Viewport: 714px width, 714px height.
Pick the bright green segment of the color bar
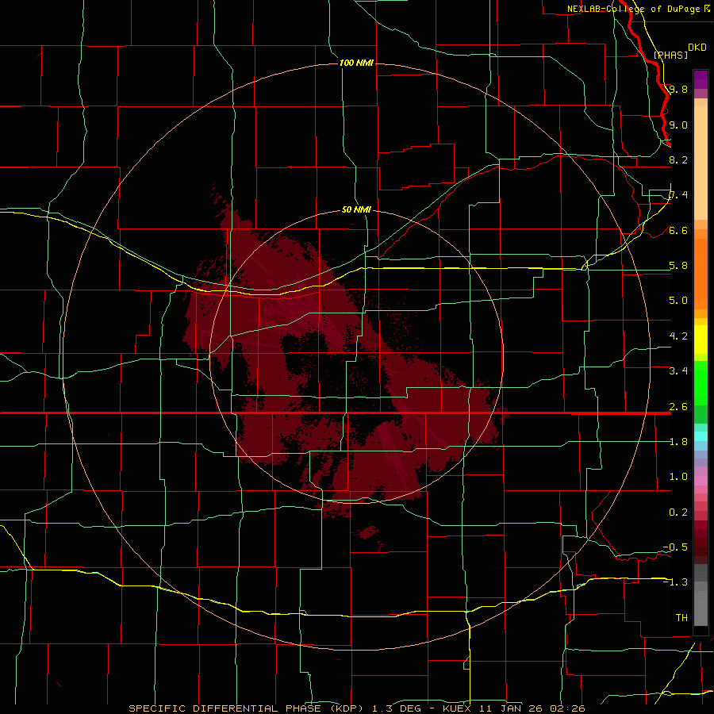(x=701, y=382)
